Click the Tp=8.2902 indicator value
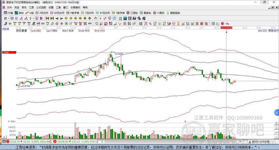Image resolution: width=279 pixels, height=150 pixels. [x=36, y=31]
